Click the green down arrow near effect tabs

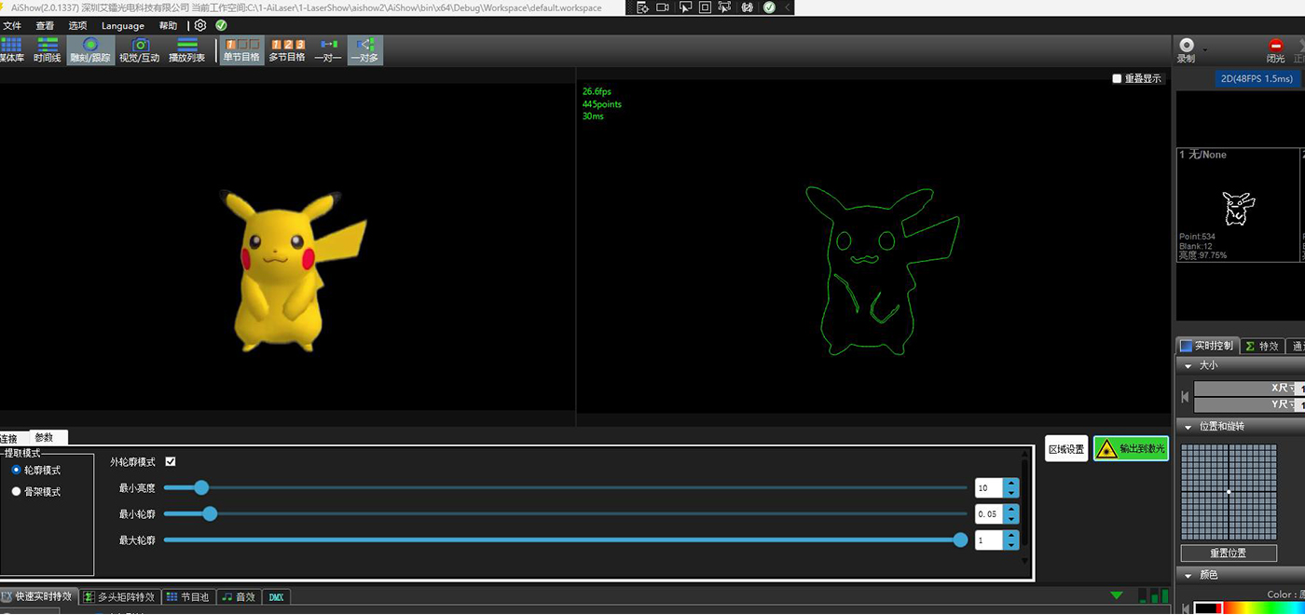(1117, 595)
